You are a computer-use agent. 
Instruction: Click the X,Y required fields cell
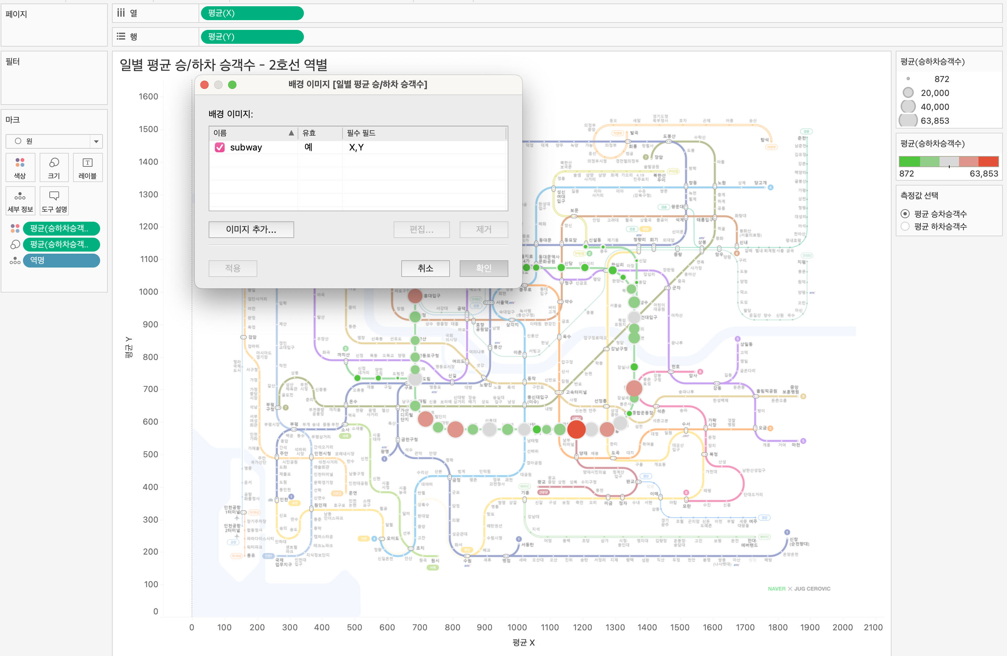pos(356,148)
